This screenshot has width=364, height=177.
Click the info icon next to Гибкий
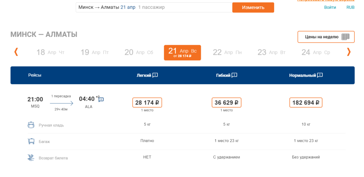coord(234,75)
